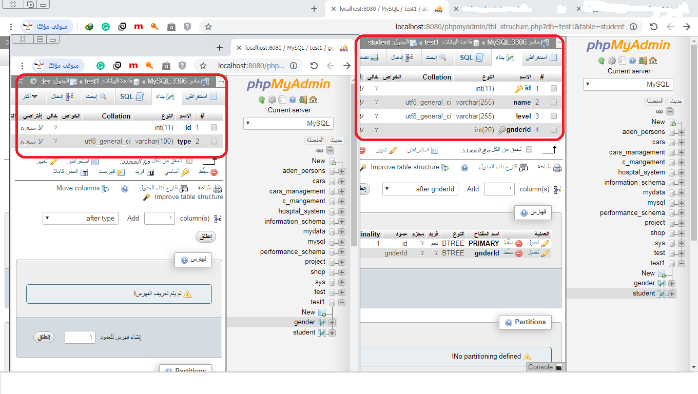Image resolution: width=698 pixels, height=394 pixels.
Task: Click the red 'm' extension icon in student window toolbar
Action: (x=138, y=27)
